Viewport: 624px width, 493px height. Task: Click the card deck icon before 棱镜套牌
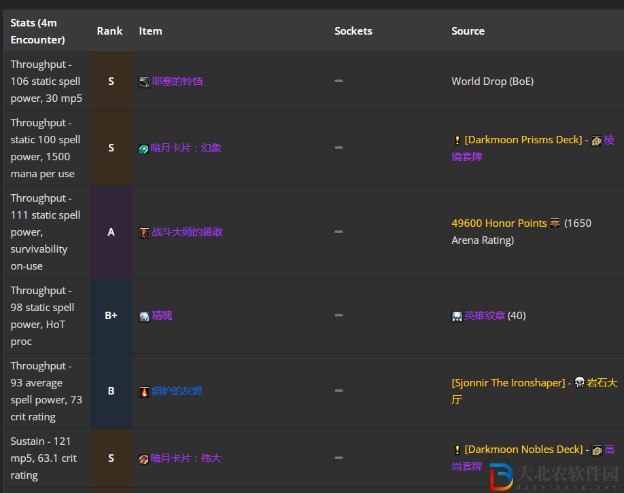pos(596,141)
